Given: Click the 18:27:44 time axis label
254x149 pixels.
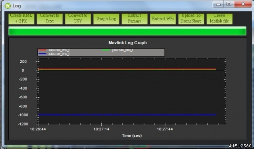Looking at the screenshot, I should pyautogui.click(x=165, y=129).
